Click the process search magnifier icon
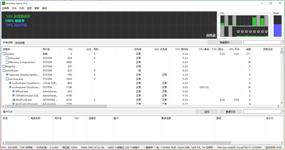Viewport: 285px width, 150px height. [282, 42]
